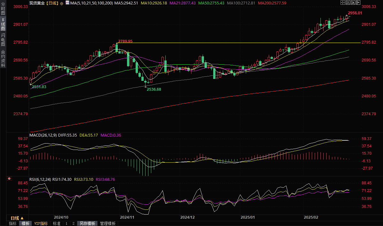Image resolution: width=383 pixels, height=226 pixels.
Task: Toggle template slot 1
Action: (66, 223)
